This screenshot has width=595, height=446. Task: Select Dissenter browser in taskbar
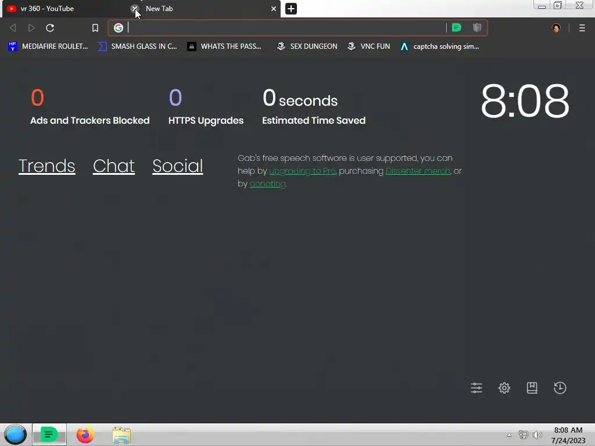click(49, 434)
